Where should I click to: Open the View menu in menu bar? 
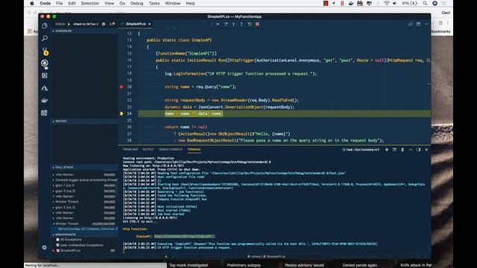pyautogui.click(x=110, y=3)
